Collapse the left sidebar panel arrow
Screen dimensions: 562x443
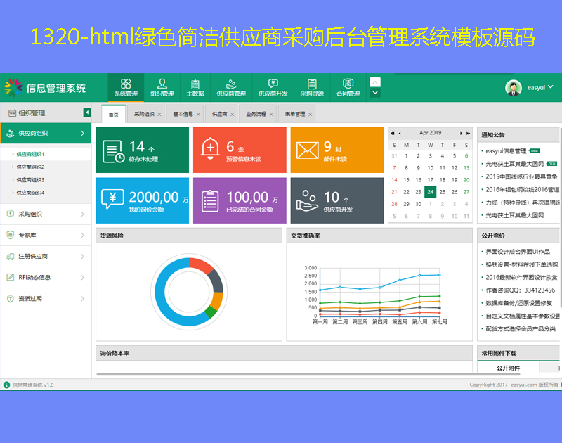pyautogui.click(x=87, y=113)
